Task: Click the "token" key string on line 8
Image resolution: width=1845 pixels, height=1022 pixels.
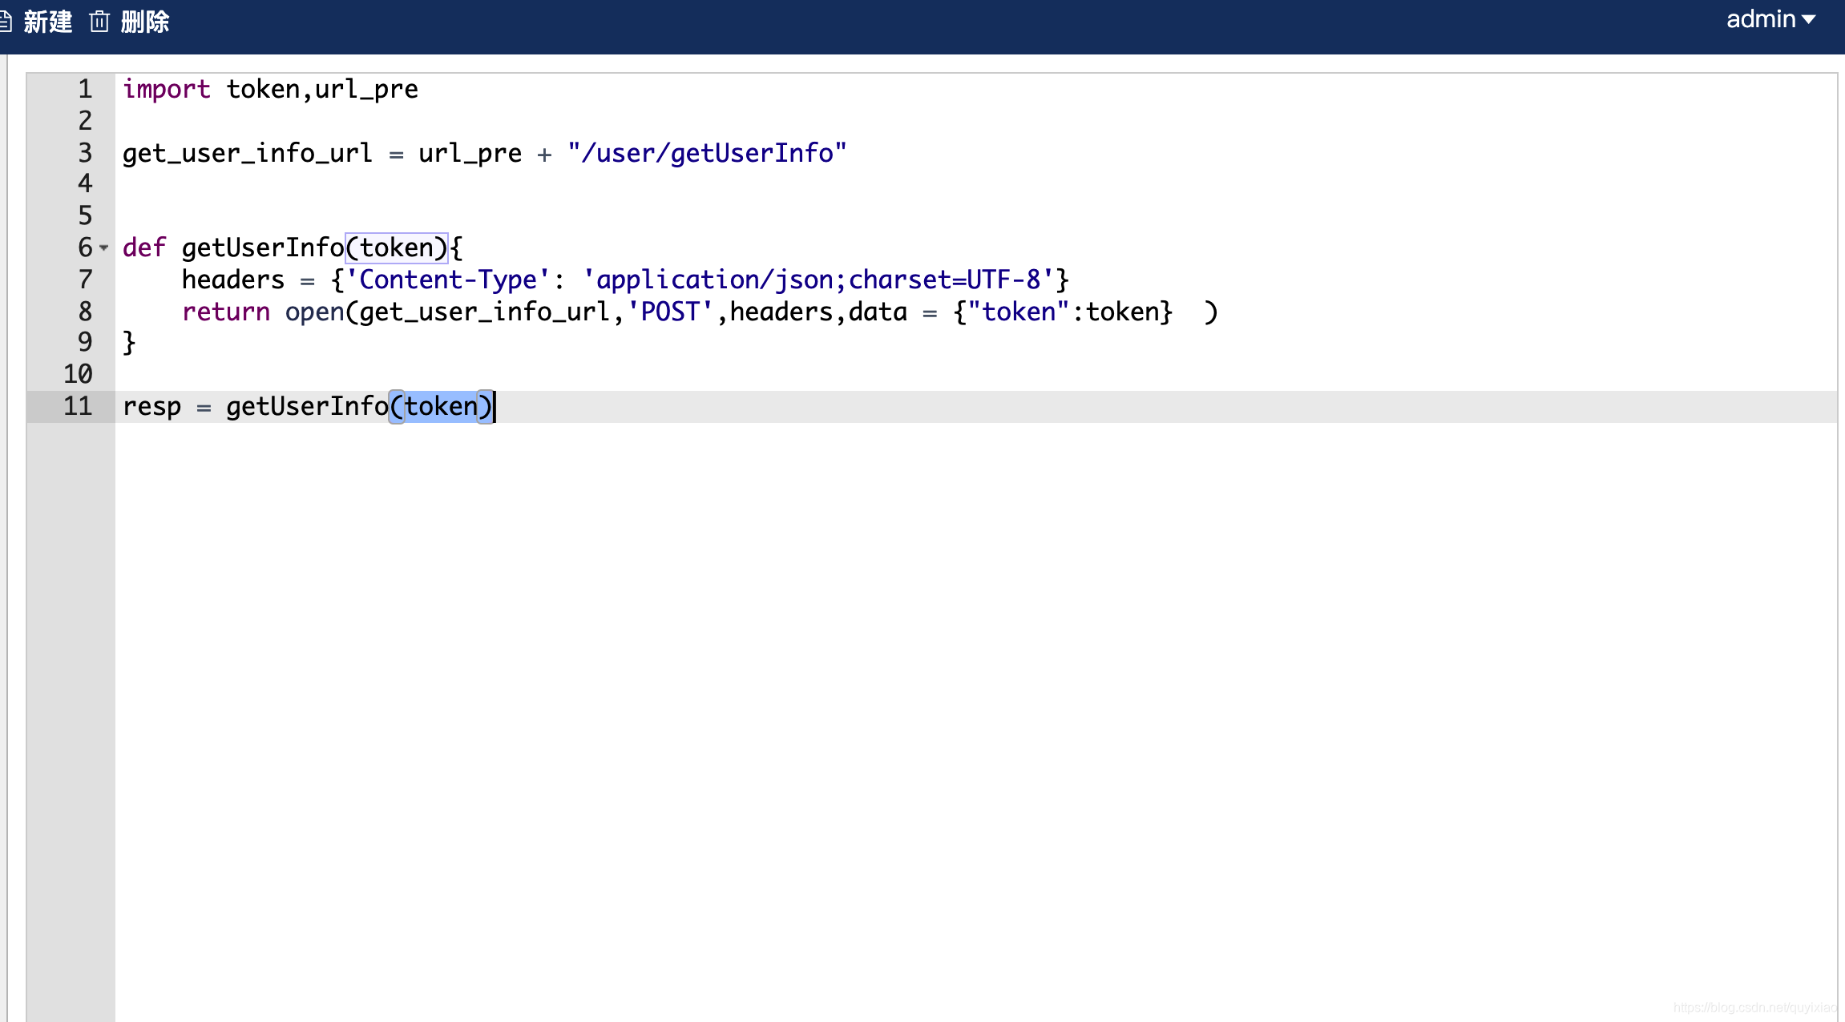Action: 1019,312
